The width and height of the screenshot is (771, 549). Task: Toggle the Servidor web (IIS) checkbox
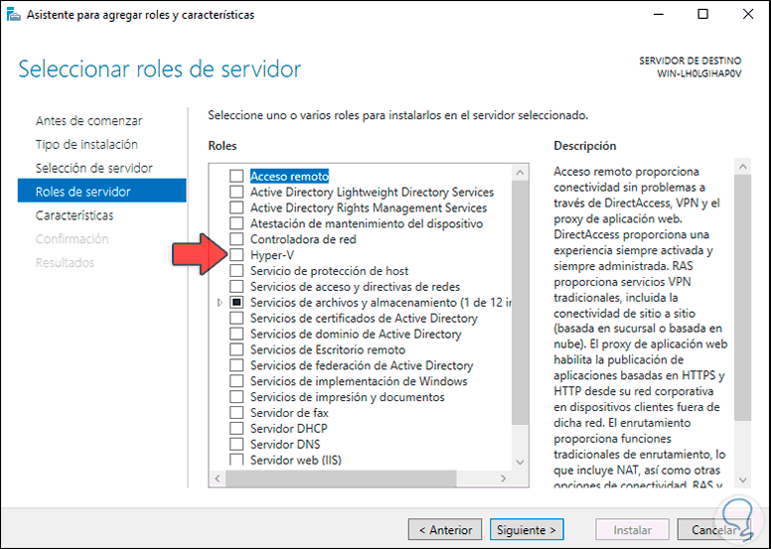pyautogui.click(x=236, y=461)
